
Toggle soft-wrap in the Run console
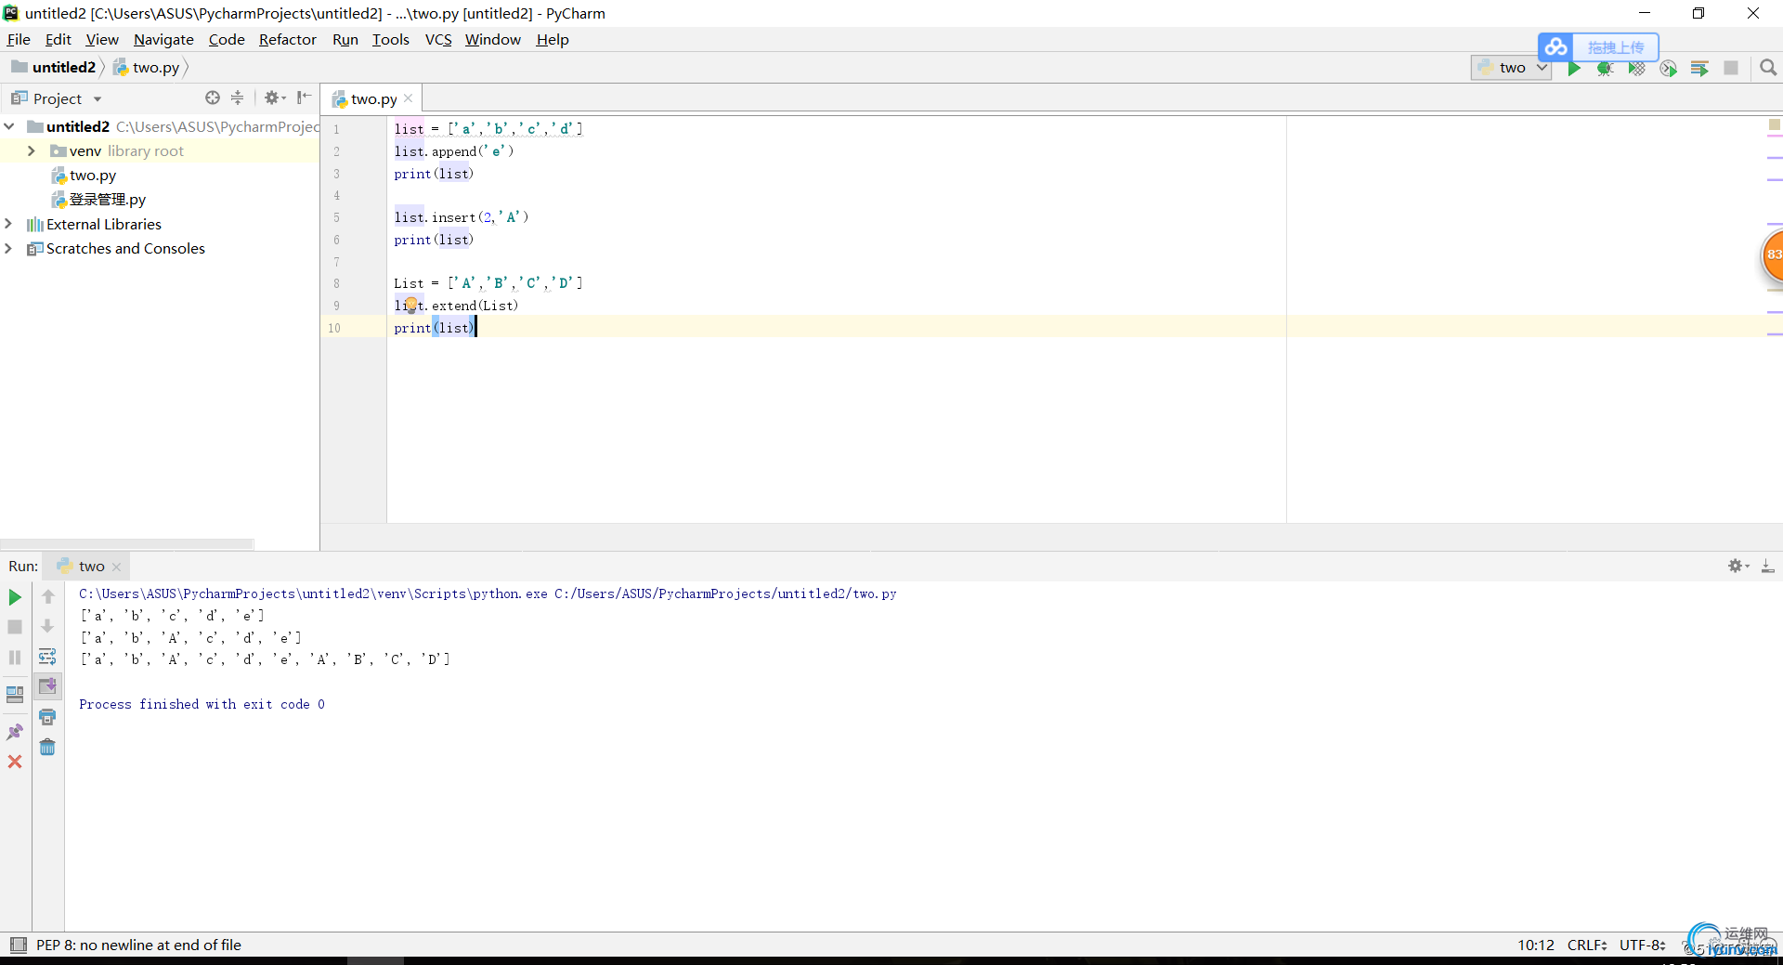tap(47, 657)
